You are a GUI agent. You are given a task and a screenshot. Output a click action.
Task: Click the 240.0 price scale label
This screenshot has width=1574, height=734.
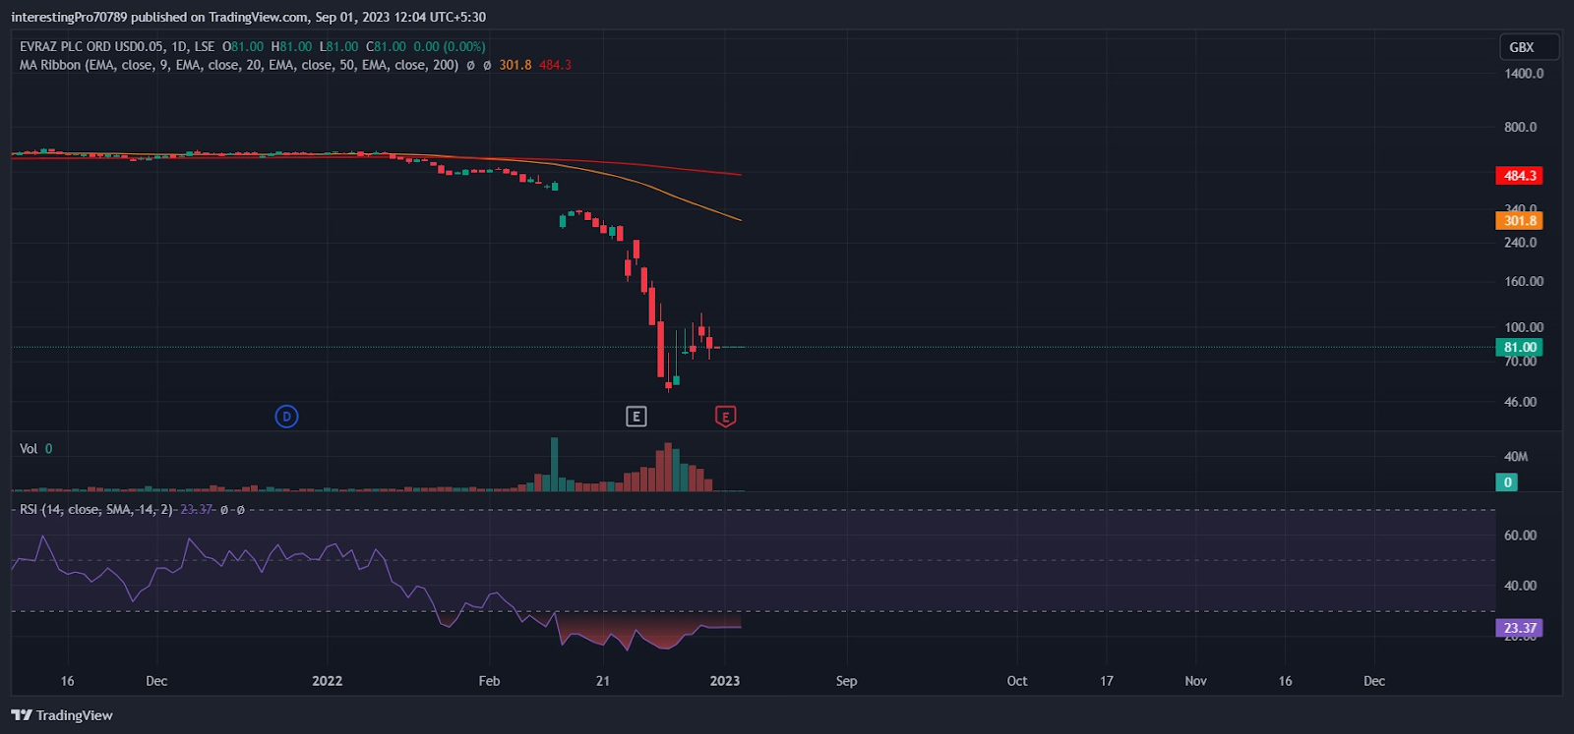coord(1521,243)
